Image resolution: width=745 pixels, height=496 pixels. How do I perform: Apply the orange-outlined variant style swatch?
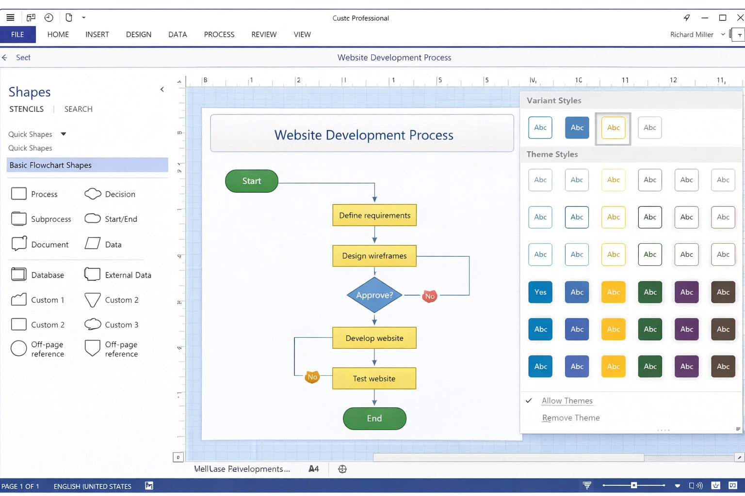613,128
